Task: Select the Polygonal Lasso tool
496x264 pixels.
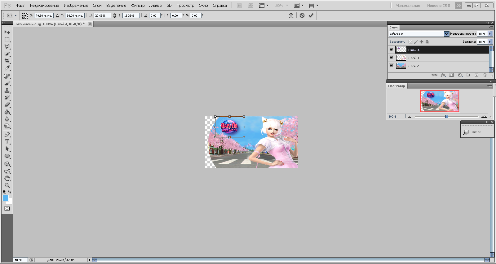Action: click(7, 46)
